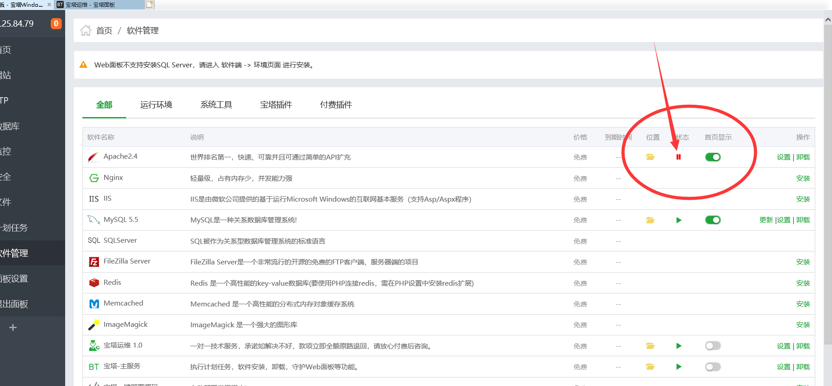Click the FileZilla Server name text
832x386 pixels.
tap(127, 261)
